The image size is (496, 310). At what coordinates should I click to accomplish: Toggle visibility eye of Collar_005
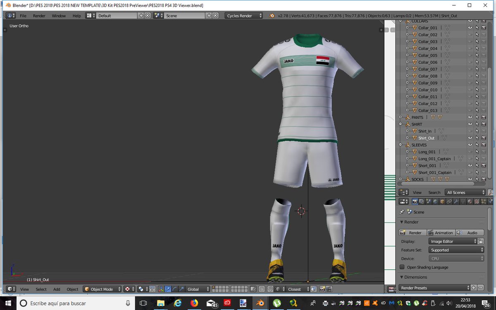coord(470,55)
